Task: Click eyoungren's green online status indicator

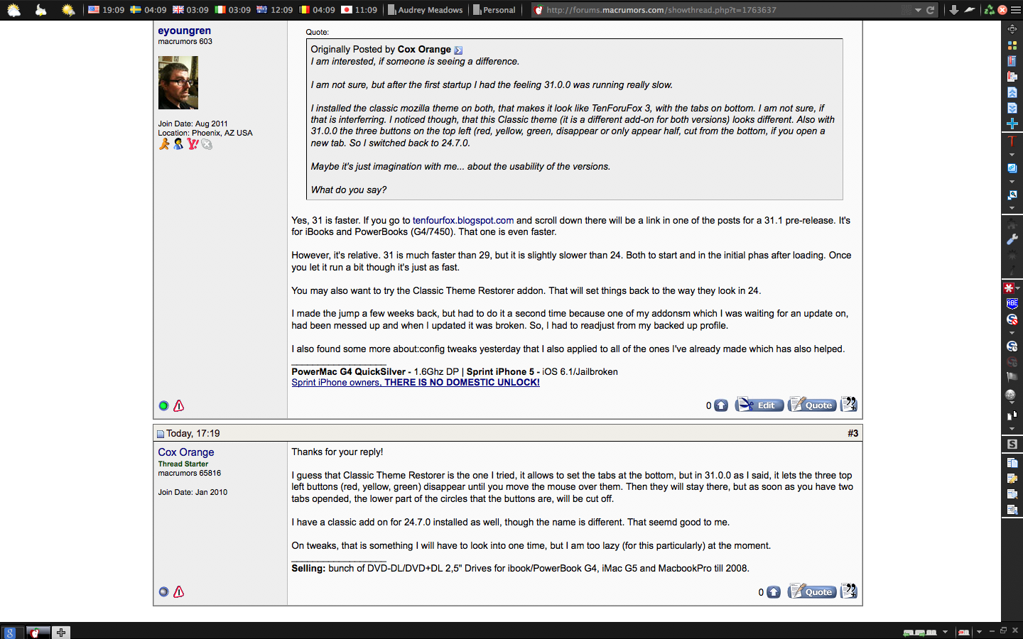Action: pyautogui.click(x=163, y=406)
